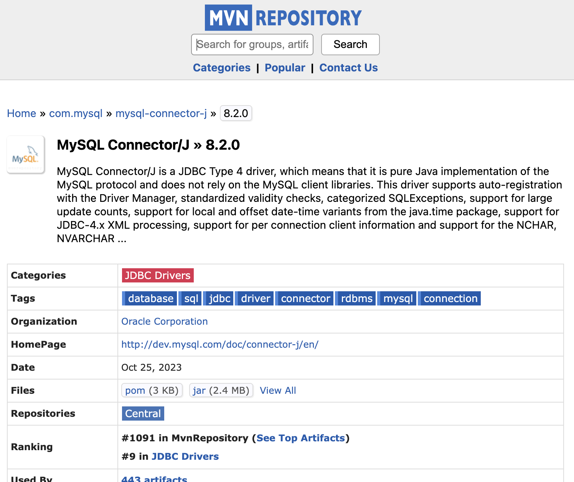Open the 443 artifacts link
This screenshot has height=482, width=574.
point(154,479)
